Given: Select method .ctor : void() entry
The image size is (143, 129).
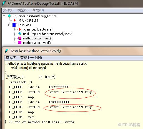Looking at the screenshot, I should tap(37, 43).
